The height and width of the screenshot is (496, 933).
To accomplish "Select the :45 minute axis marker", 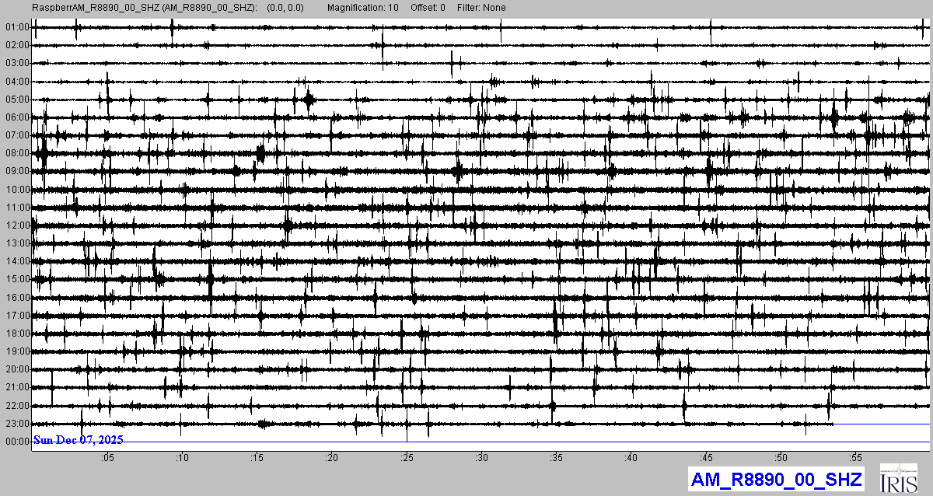I will tap(707, 458).
